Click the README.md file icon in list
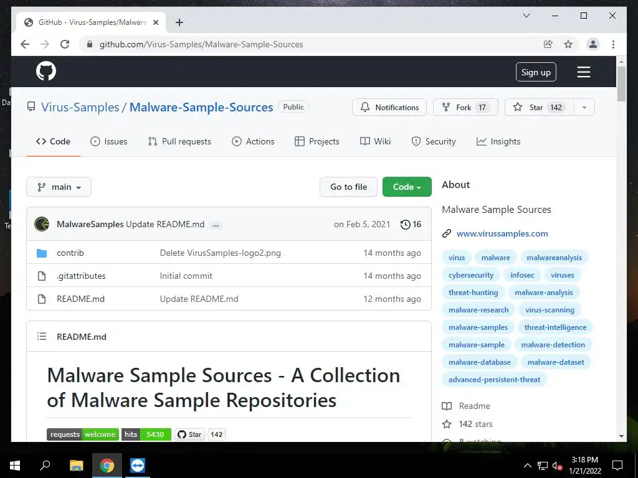638x478 pixels. click(42, 299)
